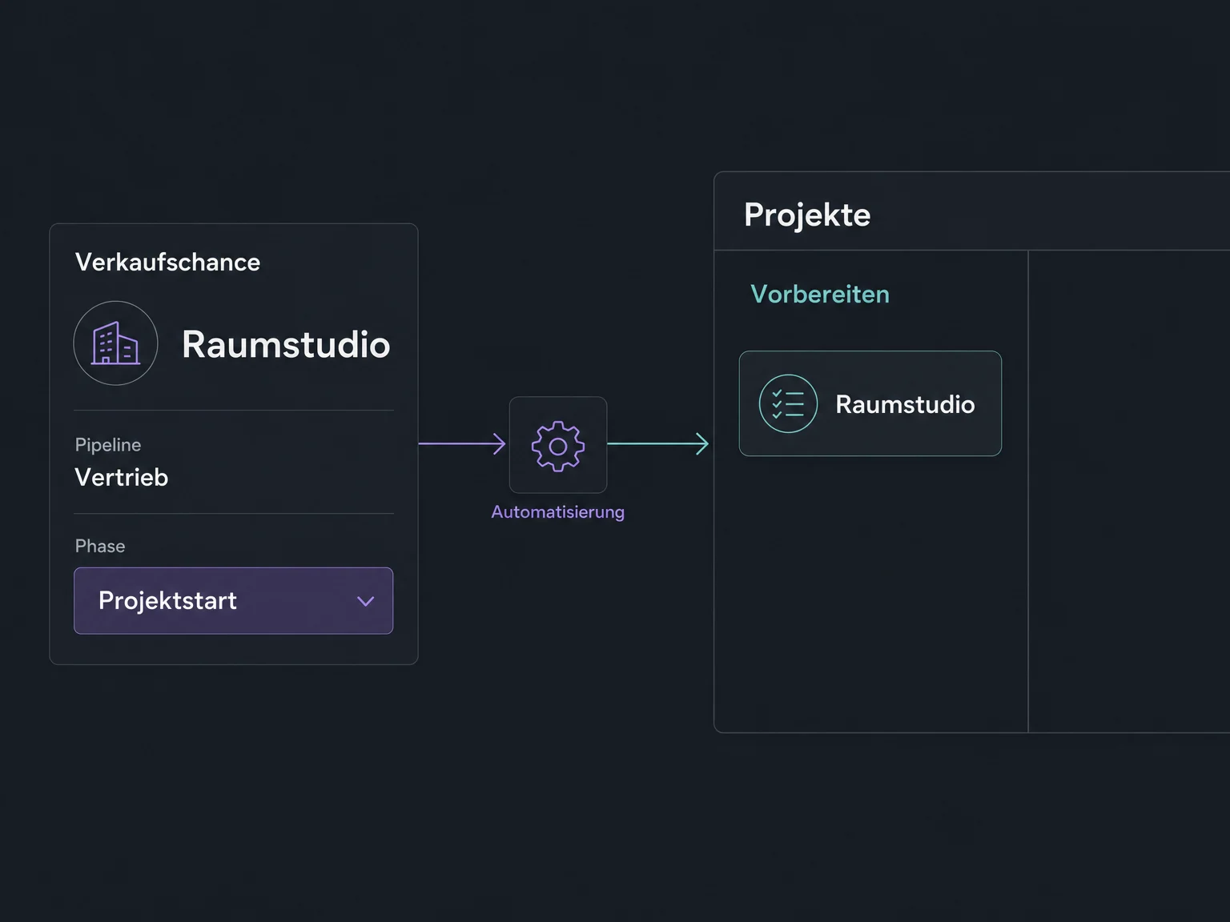The width and height of the screenshot is (1230, 922).
Task: Click the checklist icon on the Raumstudio project card
Action: click(788, 404)
